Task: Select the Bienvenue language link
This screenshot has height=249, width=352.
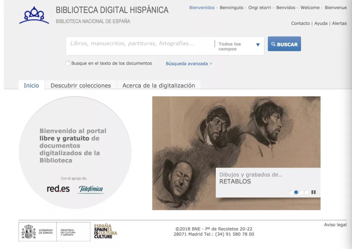Action: click(336, 8)
